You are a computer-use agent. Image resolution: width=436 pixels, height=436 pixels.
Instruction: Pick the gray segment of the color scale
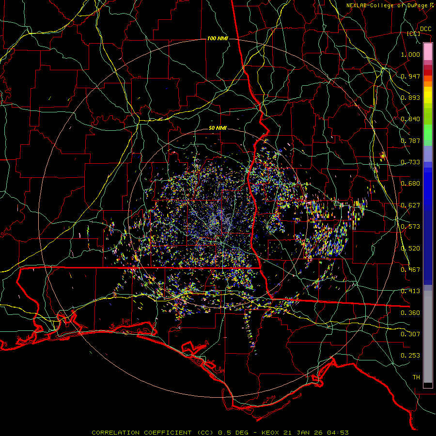pos(428,337)
